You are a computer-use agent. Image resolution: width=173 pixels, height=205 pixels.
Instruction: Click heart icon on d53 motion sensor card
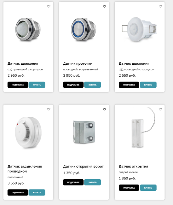160,6
